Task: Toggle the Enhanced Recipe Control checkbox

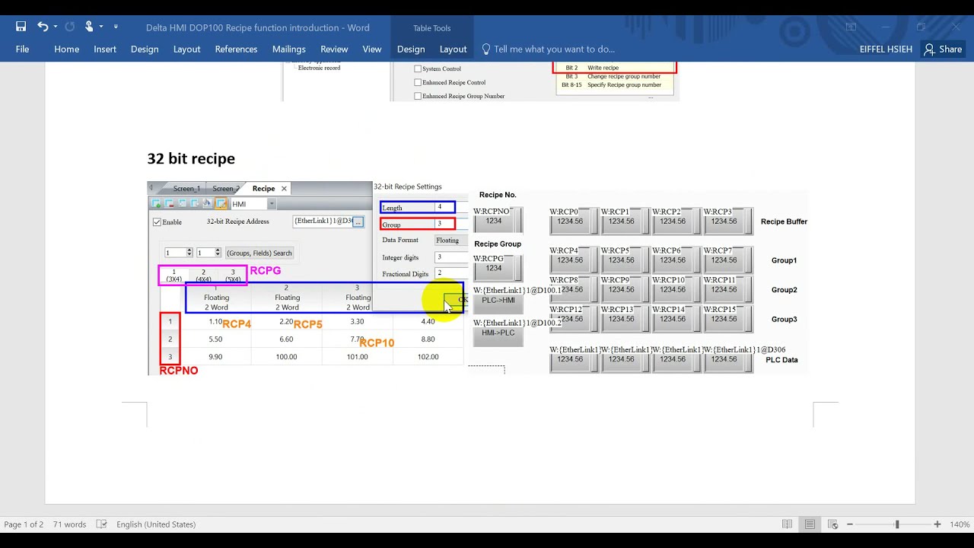Action: coord(418,82)
